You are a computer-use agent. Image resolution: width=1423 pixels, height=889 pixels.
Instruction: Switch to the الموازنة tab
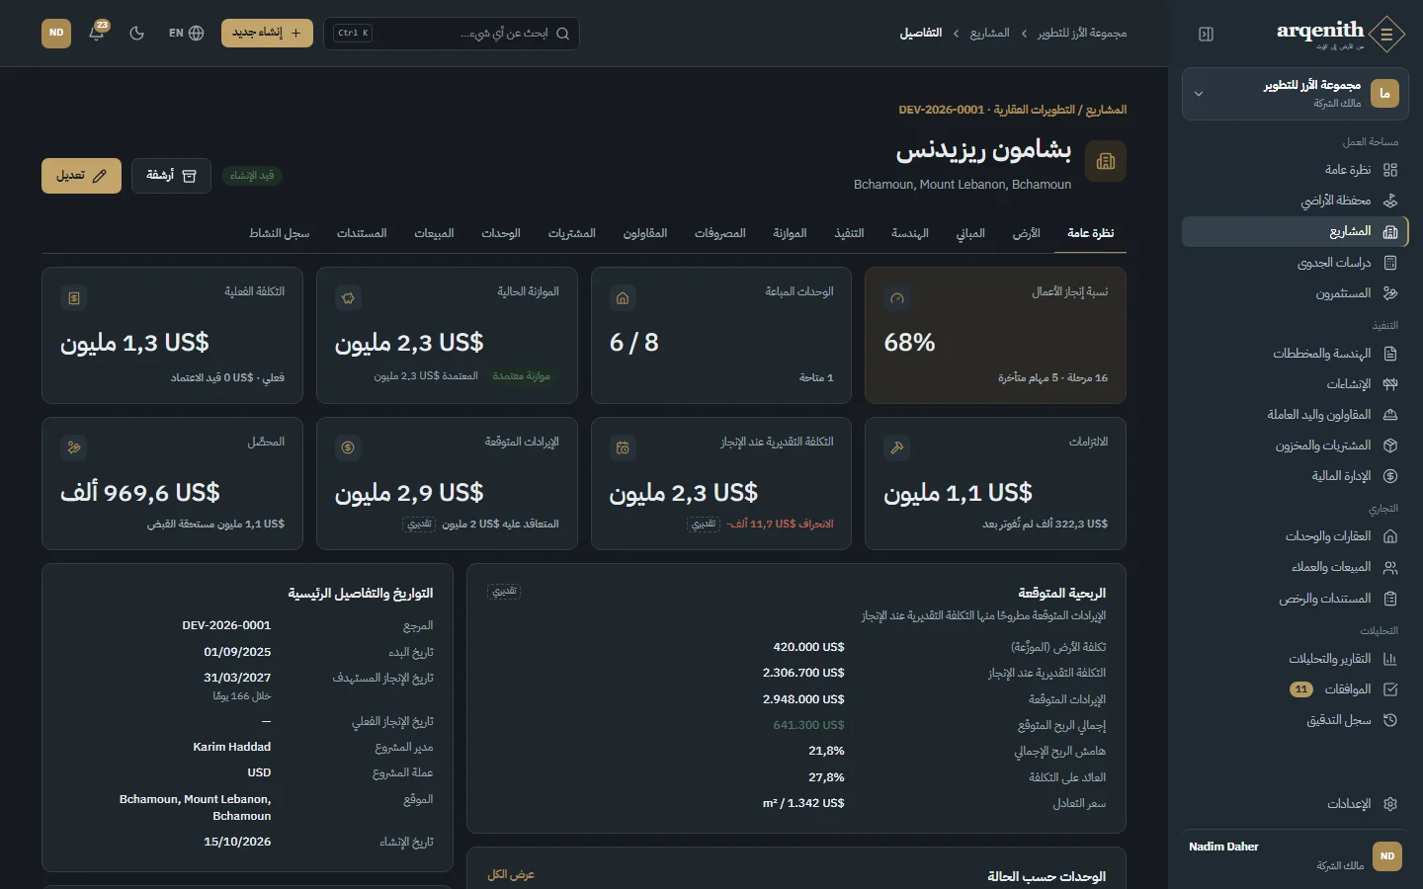[790, 233]
